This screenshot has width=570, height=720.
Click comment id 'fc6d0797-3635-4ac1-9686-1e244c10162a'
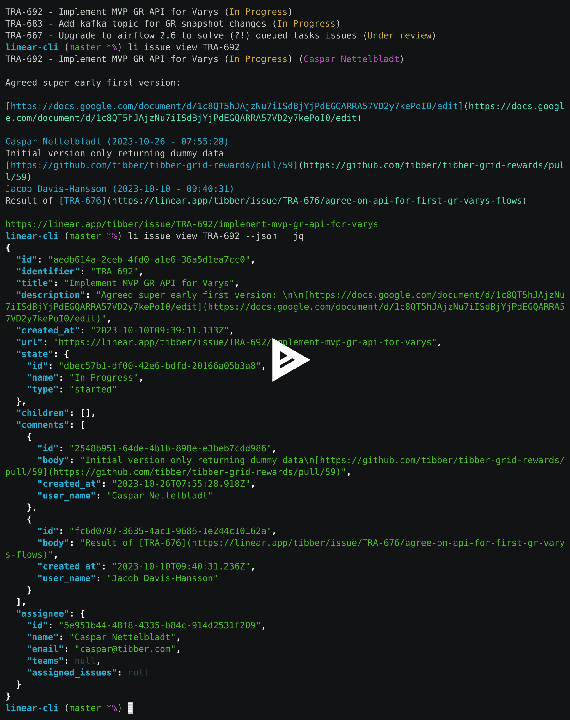pyautogui.click(x=170, y=531)
